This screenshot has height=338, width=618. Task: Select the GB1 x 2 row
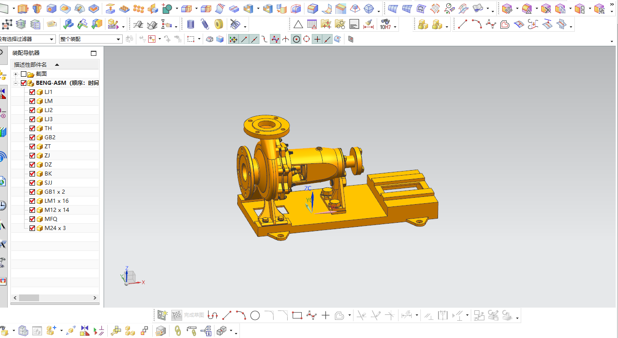55,192
